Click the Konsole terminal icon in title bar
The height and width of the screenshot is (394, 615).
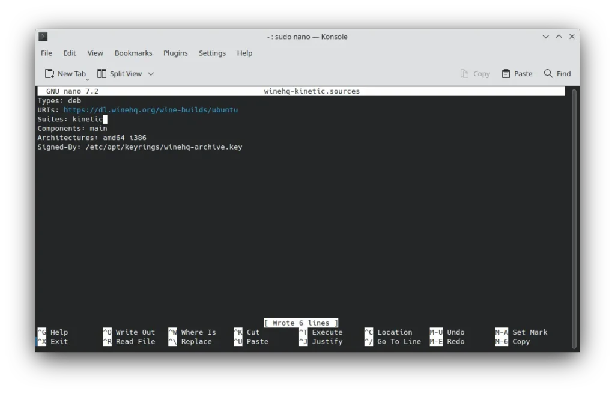click(x=43, y=37)
